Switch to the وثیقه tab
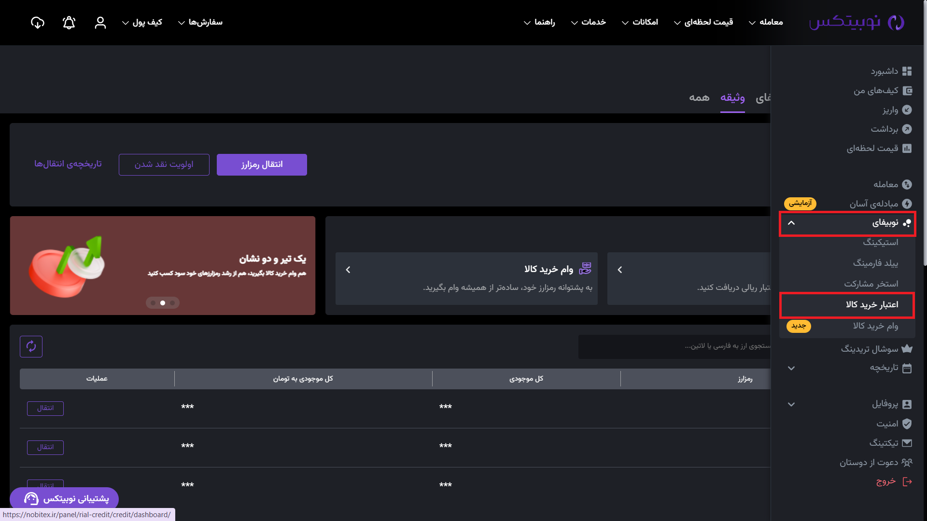The width and height of the screenshot is (927, 521). pos(732,98)
